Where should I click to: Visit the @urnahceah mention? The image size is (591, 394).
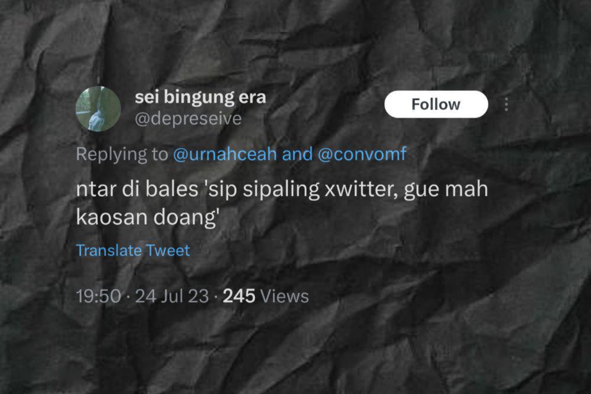pyautogui.click(x=225, y=154)
